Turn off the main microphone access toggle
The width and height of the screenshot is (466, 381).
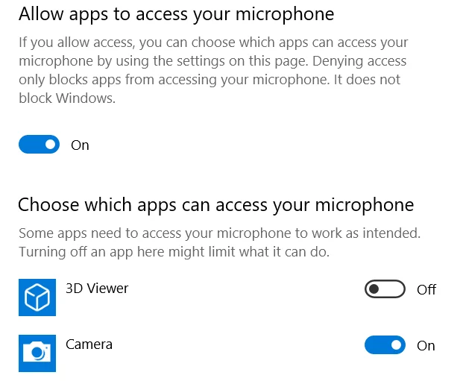pos(39,145)
